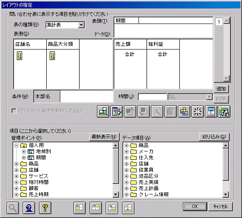Expand the 従業員 data item node
Image resolution: width=242 pixels, height=218 pixels.
click(x=126, y=170)
